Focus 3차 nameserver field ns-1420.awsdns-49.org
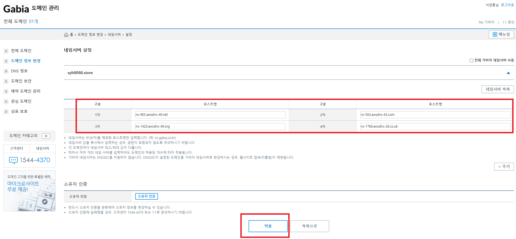 coord(210,126)
